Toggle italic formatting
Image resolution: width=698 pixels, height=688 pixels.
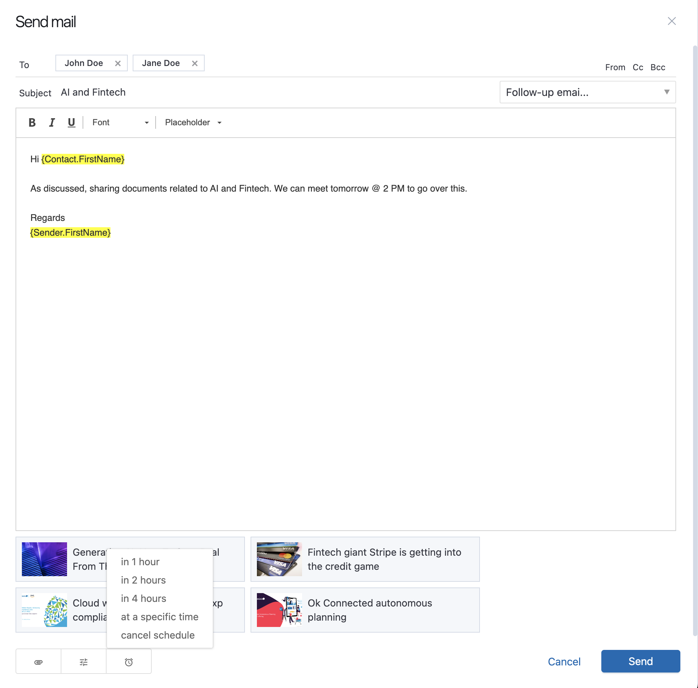point(52,122)
